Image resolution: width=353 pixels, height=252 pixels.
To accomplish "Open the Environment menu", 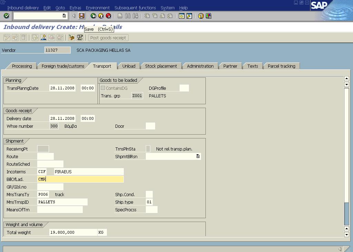I will (x=98, y=8).
